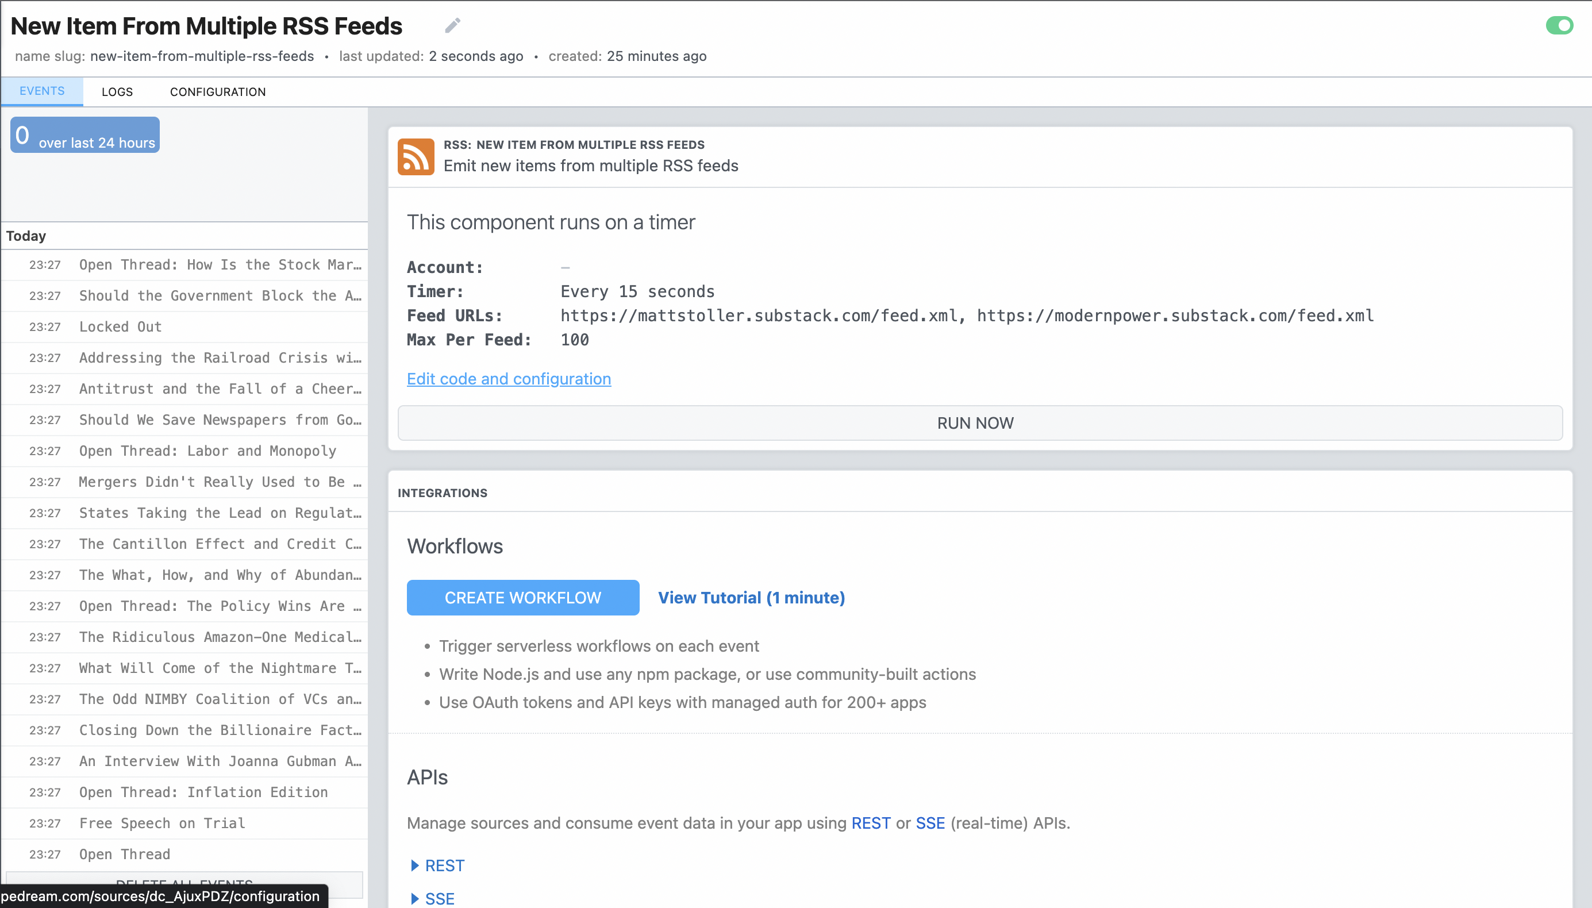Click the orange RSS feed icon
1592x908 pixels.
(x=416, y=156)
